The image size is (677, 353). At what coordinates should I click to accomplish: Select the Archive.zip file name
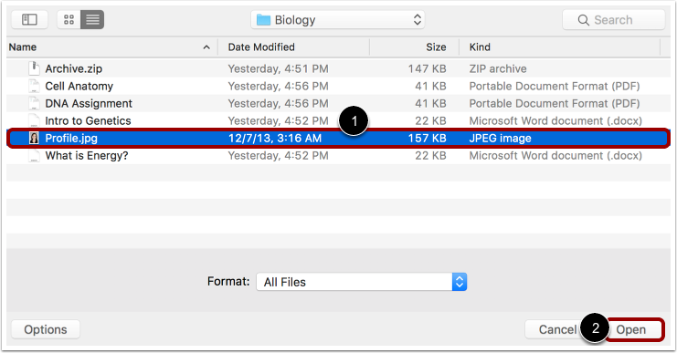click(74, 69)
